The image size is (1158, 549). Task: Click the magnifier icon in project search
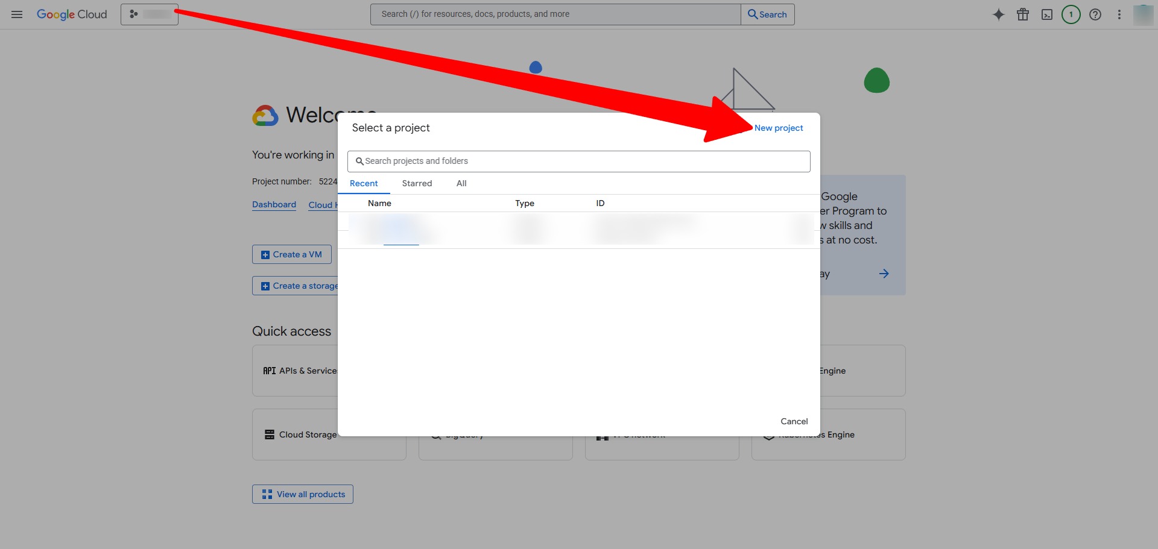(359, 162)
